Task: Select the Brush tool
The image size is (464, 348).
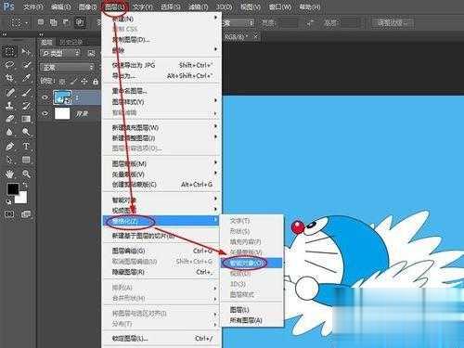Action: [26, 92]
